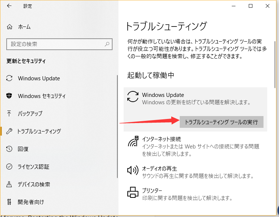The image size is (279, 217).
Task: Click the printer icon for プリンター
Action: tap(133, 192)
